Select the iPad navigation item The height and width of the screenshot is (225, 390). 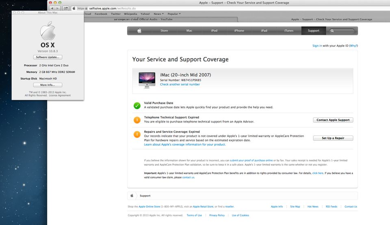tap(264, 31)
